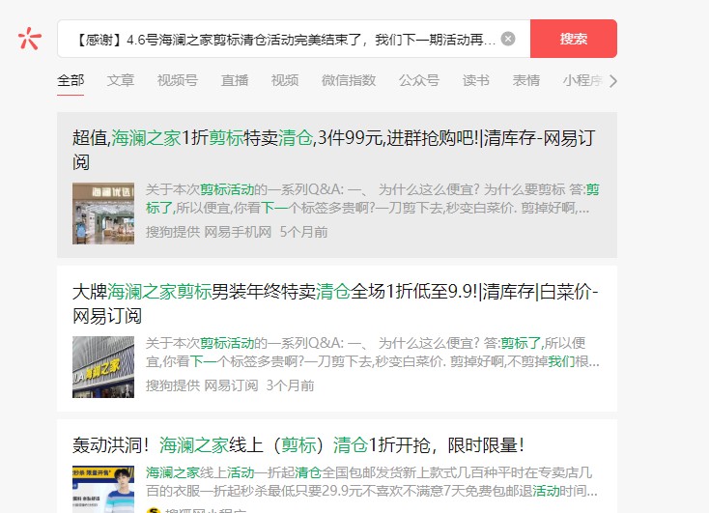The image size is (709, 513).
Task: Open result titled 轰动洪洞！海澜之家线上
Action: coord(298,445)
